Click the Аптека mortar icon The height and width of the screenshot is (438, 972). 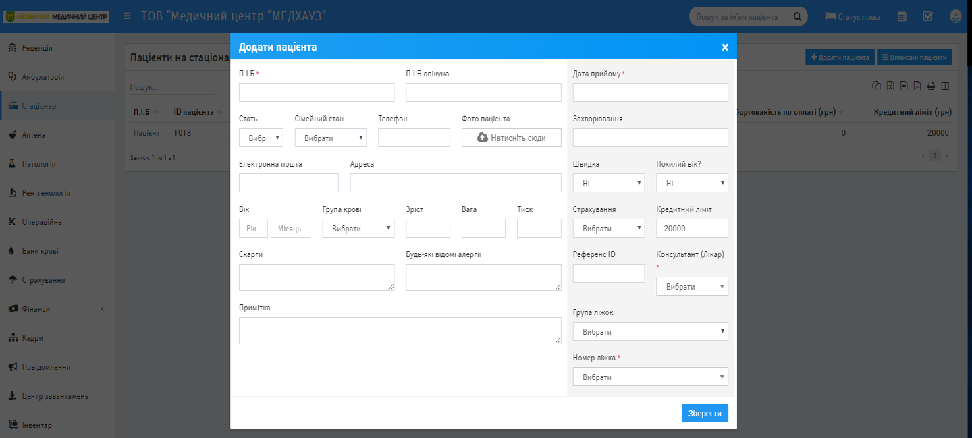(12, 135)
